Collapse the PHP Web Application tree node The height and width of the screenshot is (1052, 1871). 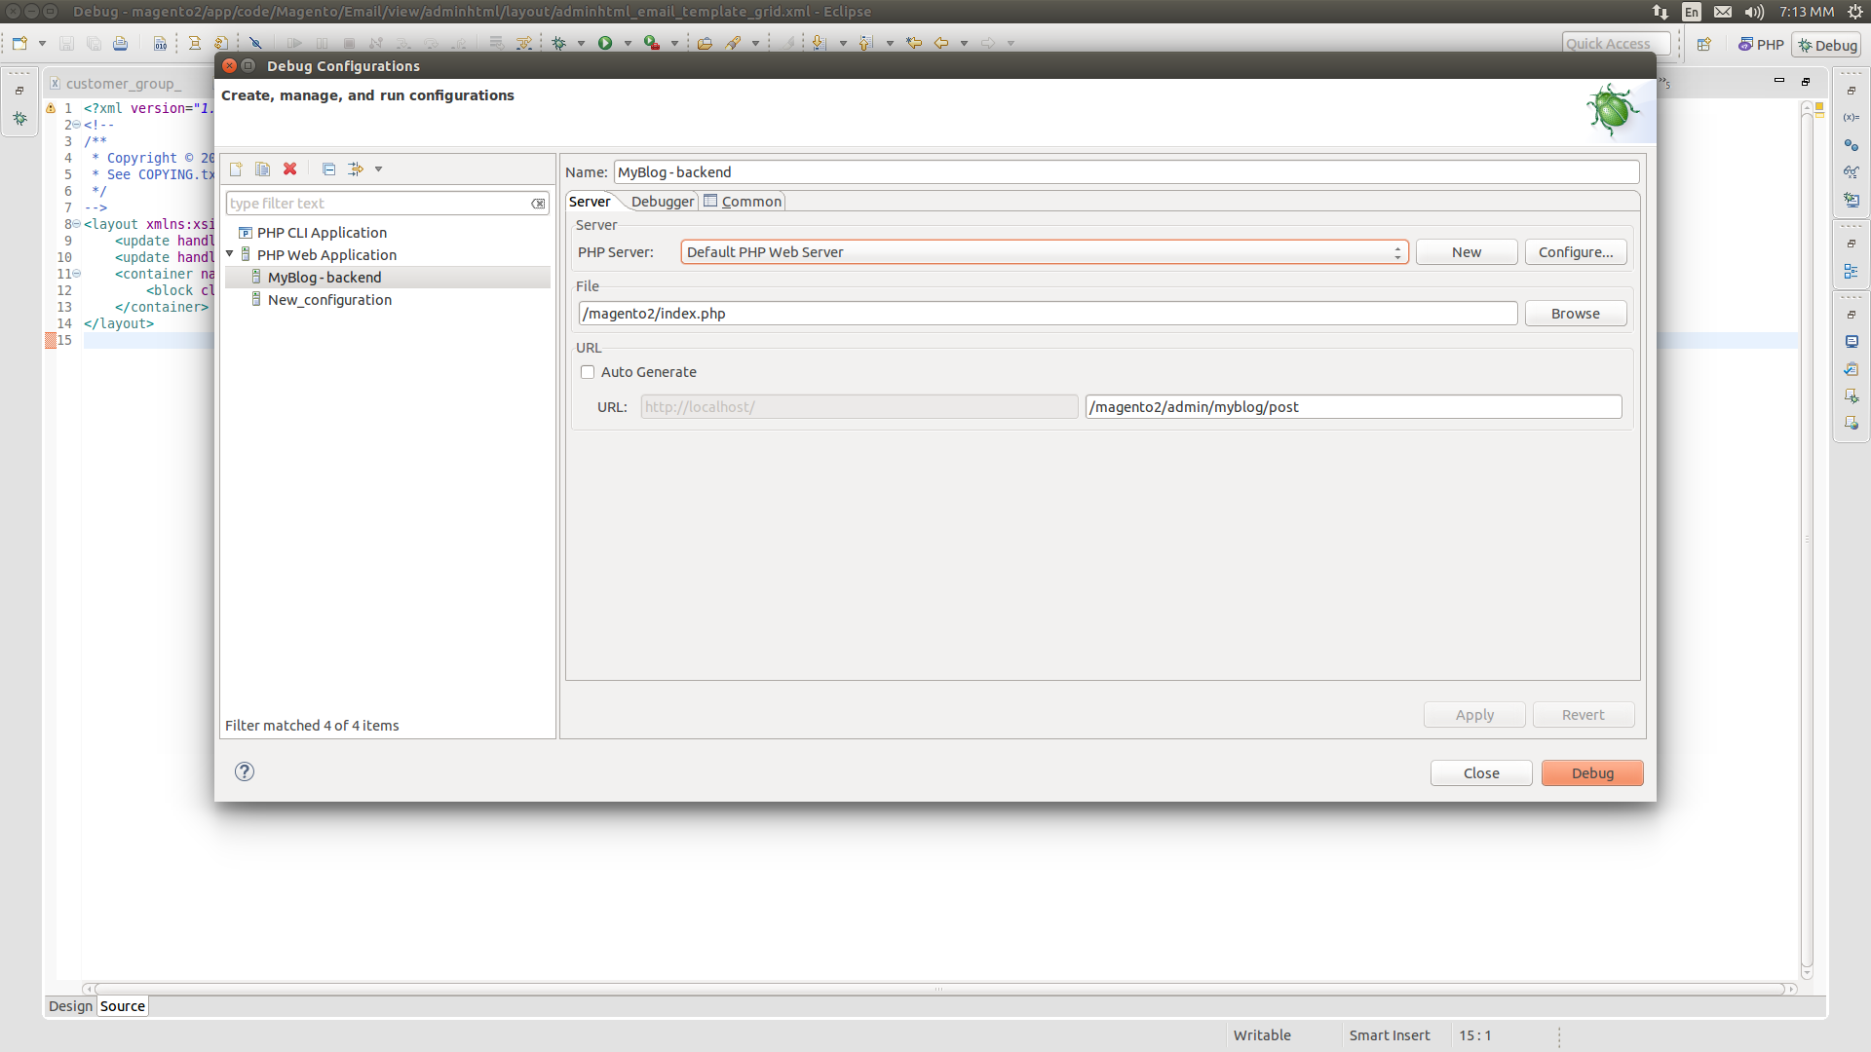[x=230, y=254]
